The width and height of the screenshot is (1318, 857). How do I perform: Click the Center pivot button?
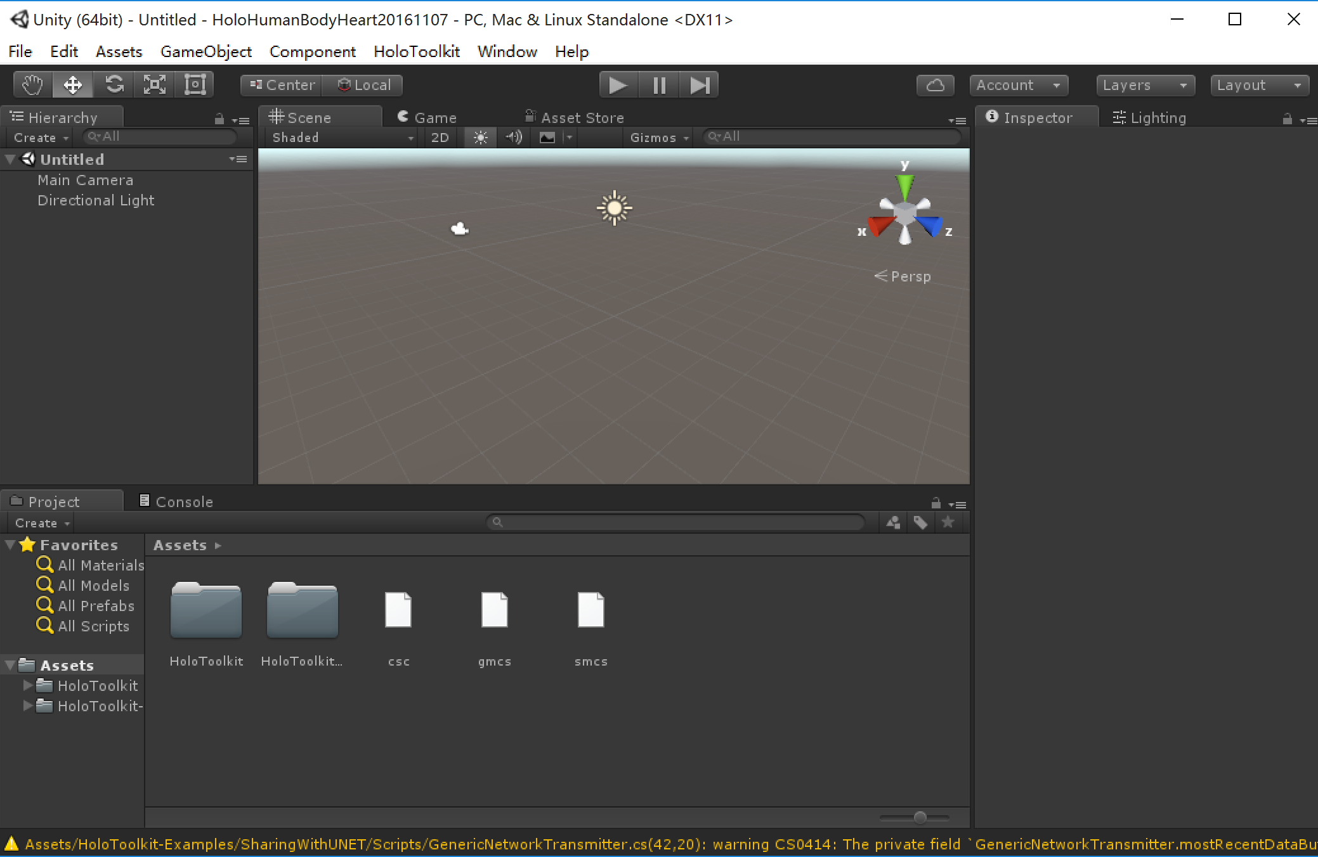click(x=282, y=85)
